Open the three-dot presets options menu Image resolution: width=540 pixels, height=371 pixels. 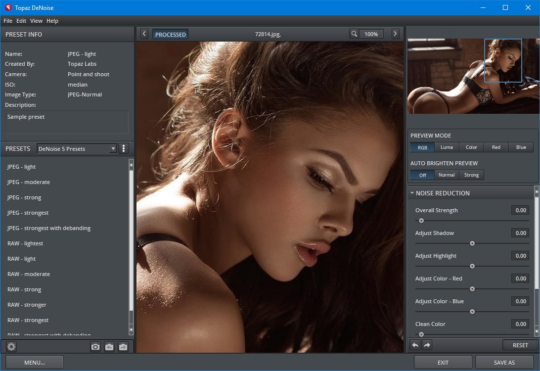click(x=124, y=148)
